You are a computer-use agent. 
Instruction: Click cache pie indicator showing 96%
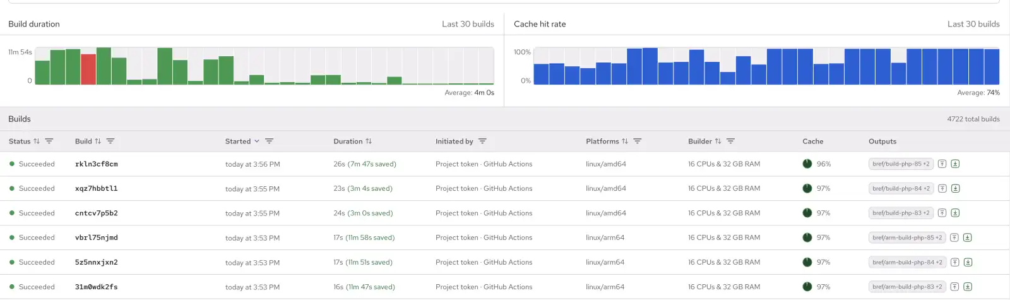(807, 164)
